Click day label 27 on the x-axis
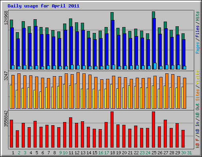This screenshot has height=157, width=202. [x=166, y=153]
